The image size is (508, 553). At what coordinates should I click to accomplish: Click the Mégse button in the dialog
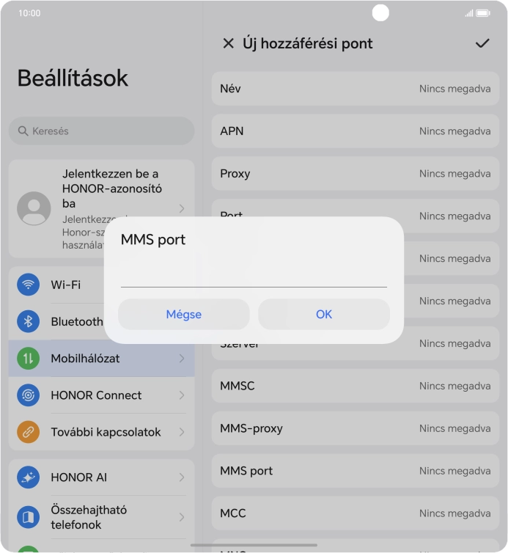[x=184, y=314]
